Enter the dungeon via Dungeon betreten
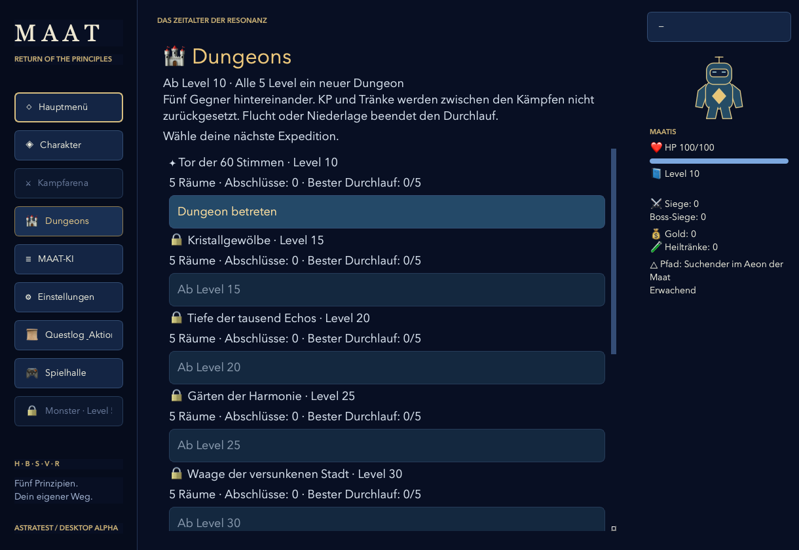The height and width of the screenshot is (550, 799). point(387,212)
